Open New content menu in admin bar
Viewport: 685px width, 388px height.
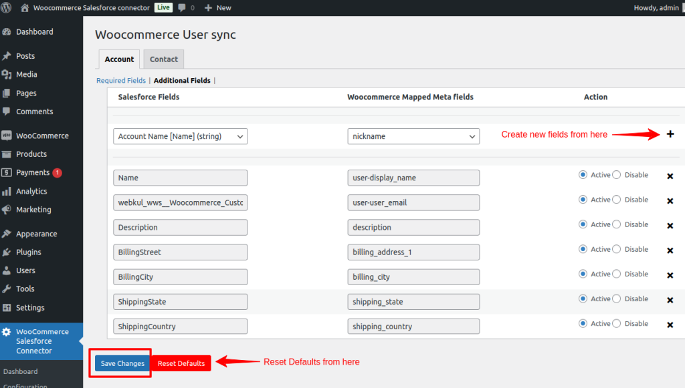coord(218,7)
